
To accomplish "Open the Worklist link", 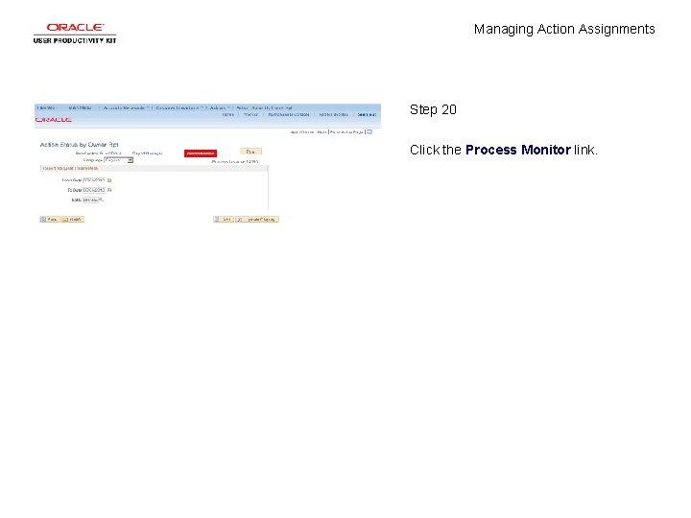I will pos(250,114).
